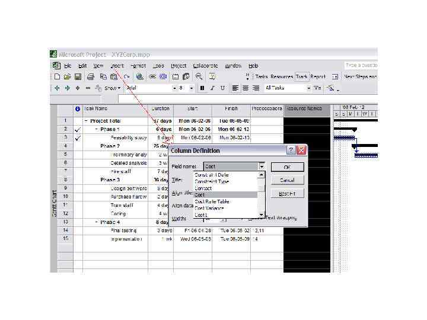Open Task Information icon in toolbar
Image resolution: width=427 pixels, height=320 pixels.
point(176,76)
